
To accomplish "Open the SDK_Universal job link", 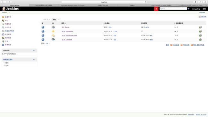I will 67,40.
